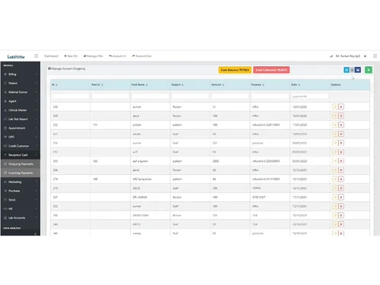This screenshot has height=285, width=380.
Task: Expand the Lab Test Report sidebar menu
Action: pyautogui.click(x=21, y=119)
